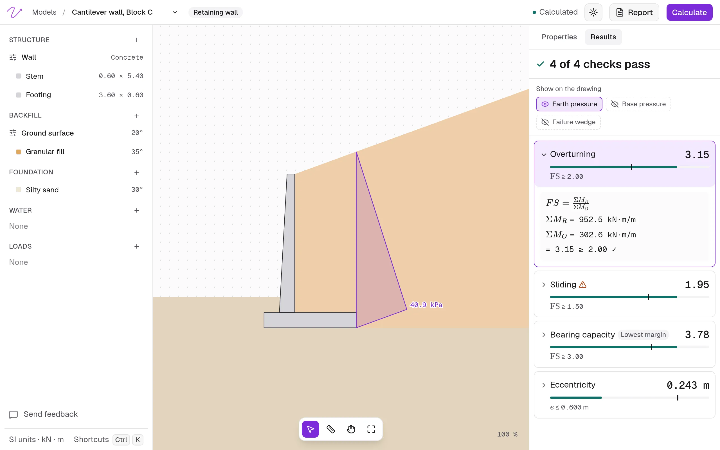Add Water condition with plus icon
720x450 pixels.
click(137, 210)
